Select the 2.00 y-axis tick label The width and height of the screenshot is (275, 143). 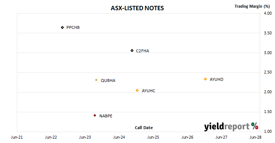click(x=268, y=92)
